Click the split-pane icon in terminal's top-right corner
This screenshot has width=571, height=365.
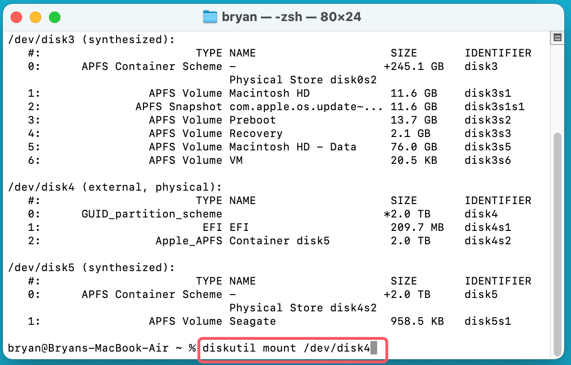[557, 37]
